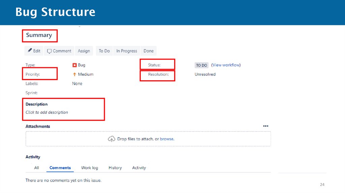
Task: Open the Comment button
Action: [x=59, y=51]
